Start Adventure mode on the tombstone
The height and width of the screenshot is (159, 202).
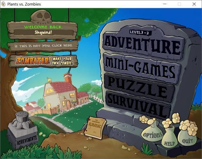(x=143, y=44)
